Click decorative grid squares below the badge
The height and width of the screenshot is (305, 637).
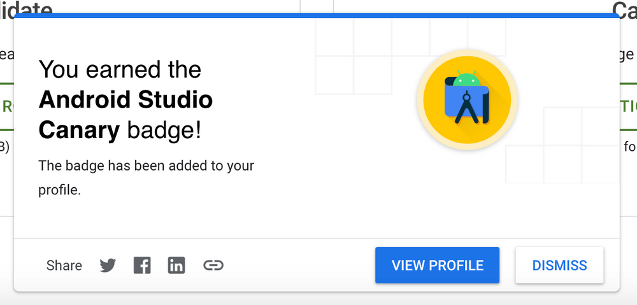(x=561, y=153)
